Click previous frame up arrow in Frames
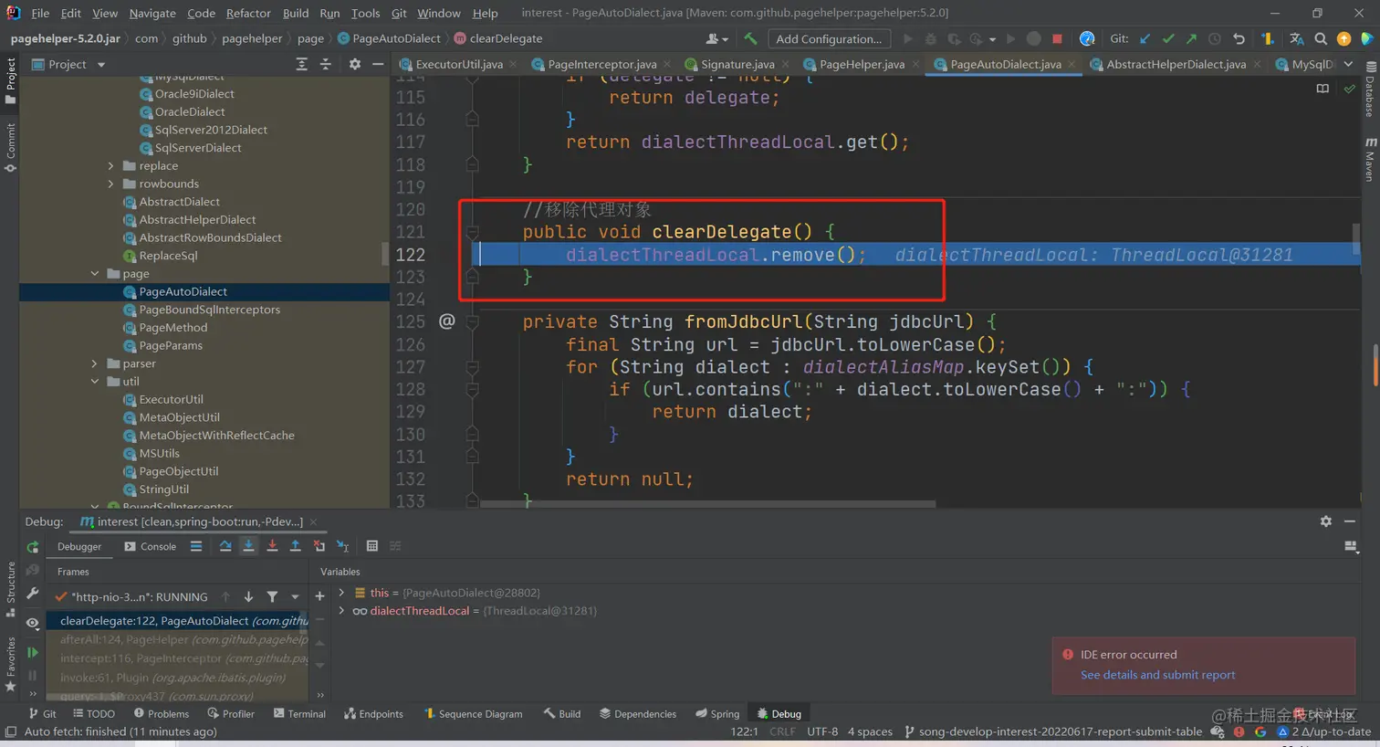The width and height of the screenshot is (1380, 747). (x=225, y=596)
